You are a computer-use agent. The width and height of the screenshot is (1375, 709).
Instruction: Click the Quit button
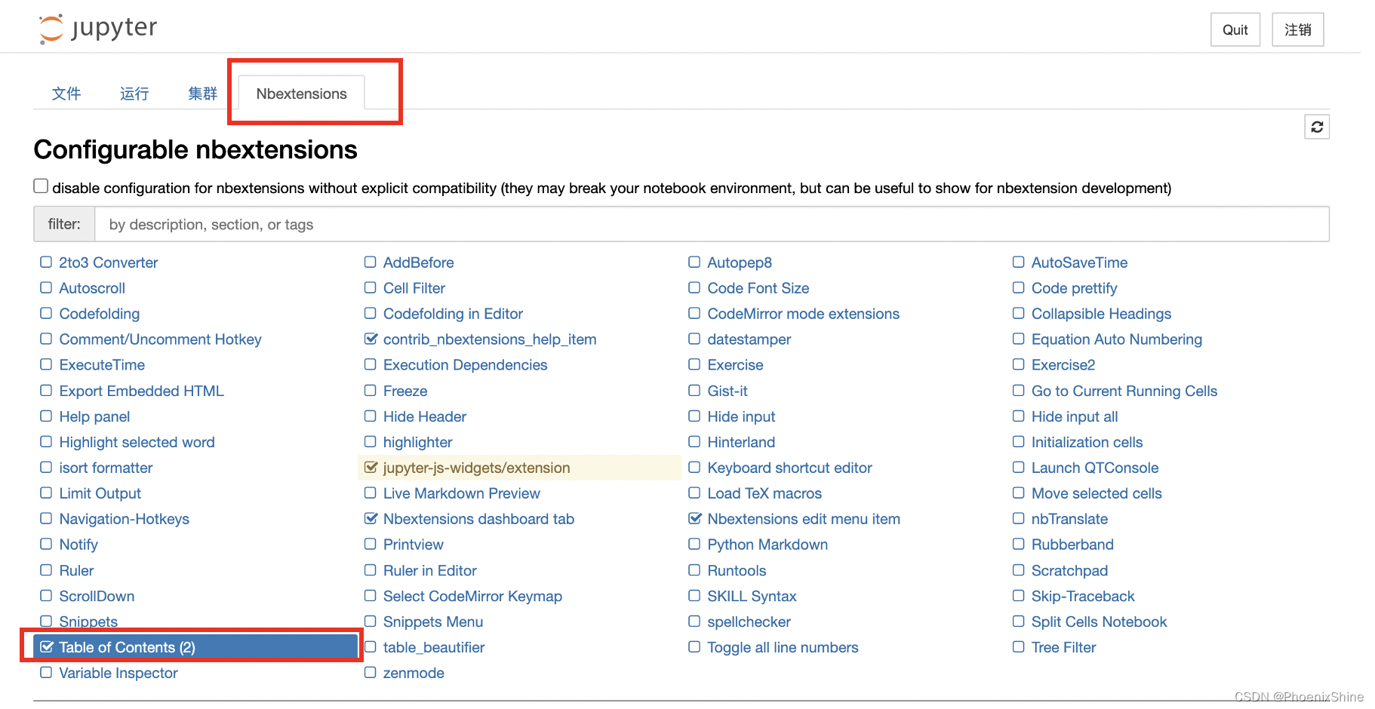(x=1235, y=29)
